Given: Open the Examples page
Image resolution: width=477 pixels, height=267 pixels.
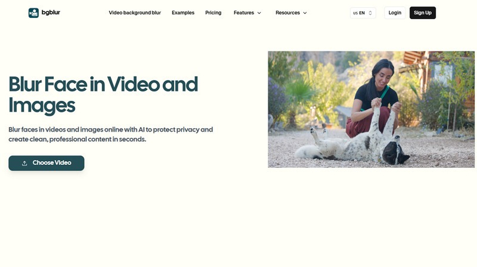Looking at the screenshot, I should (183, 13).
